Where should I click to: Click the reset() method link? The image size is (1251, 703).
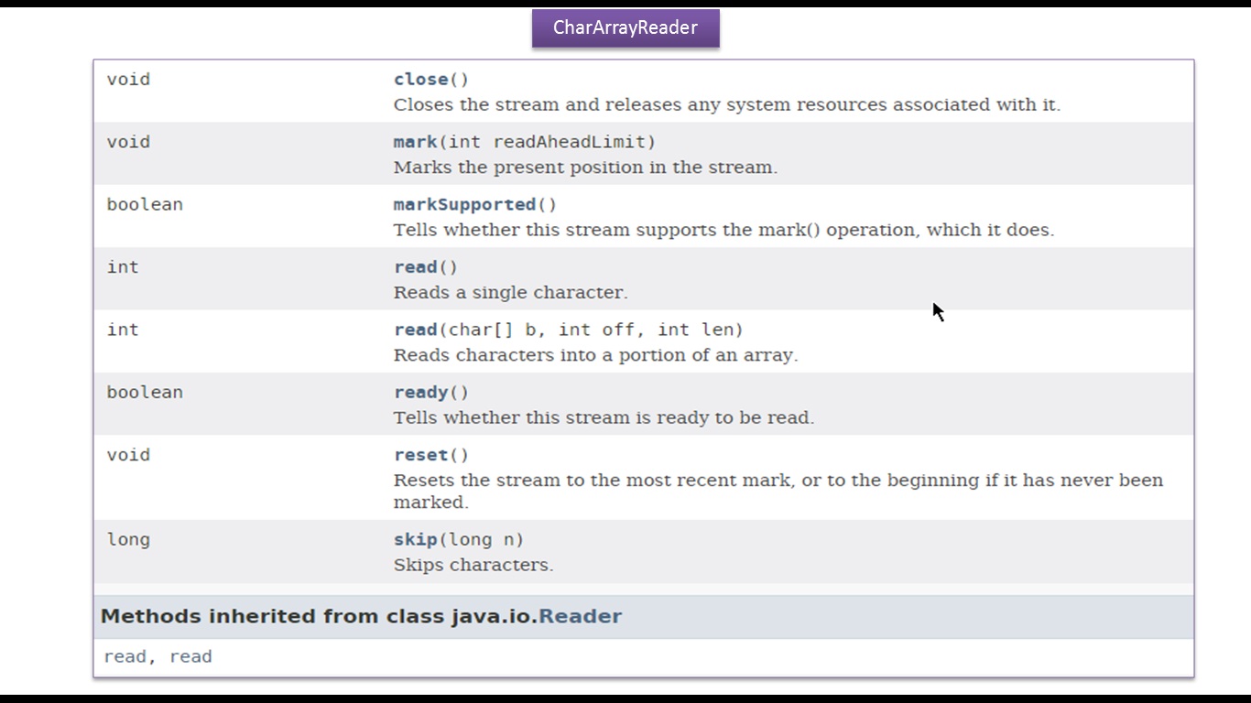click(420, 455)
